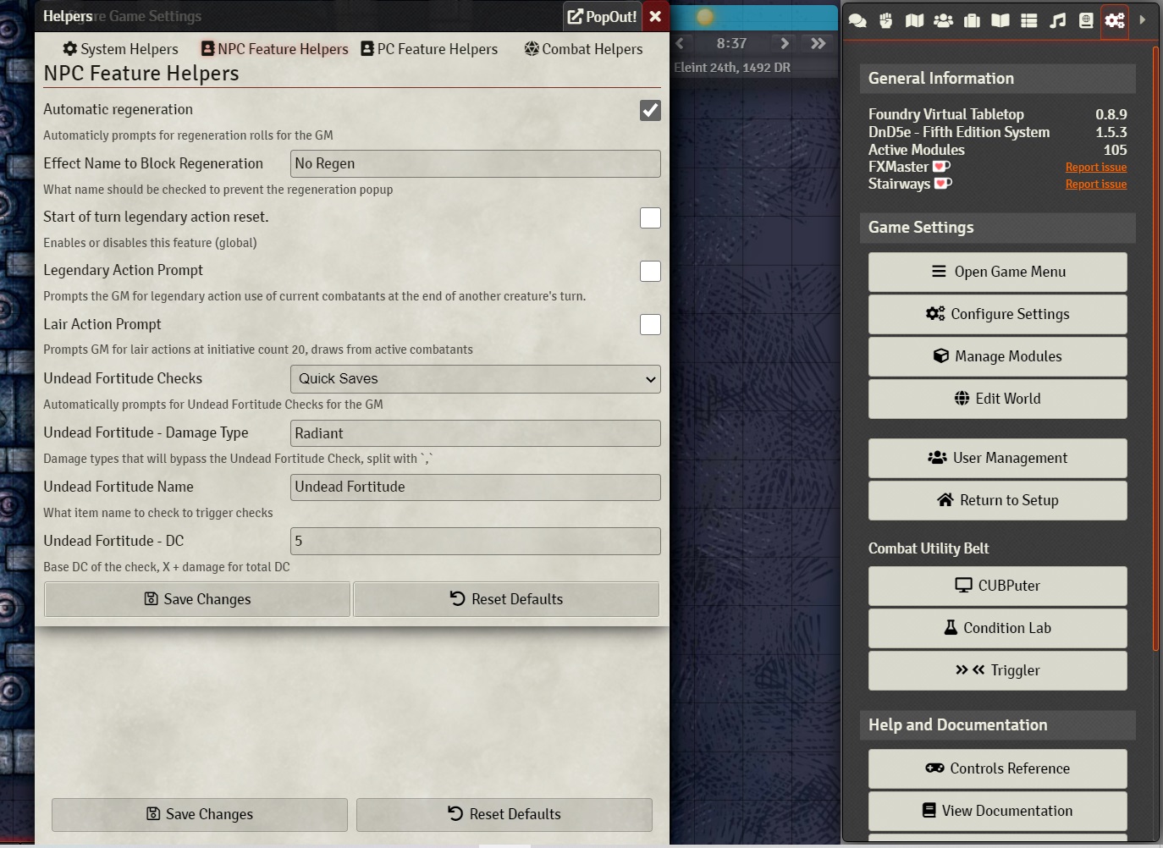Open the PC Feature Helpers tab
This screenshot has height=848, width=1163.
tap(429, 48)
